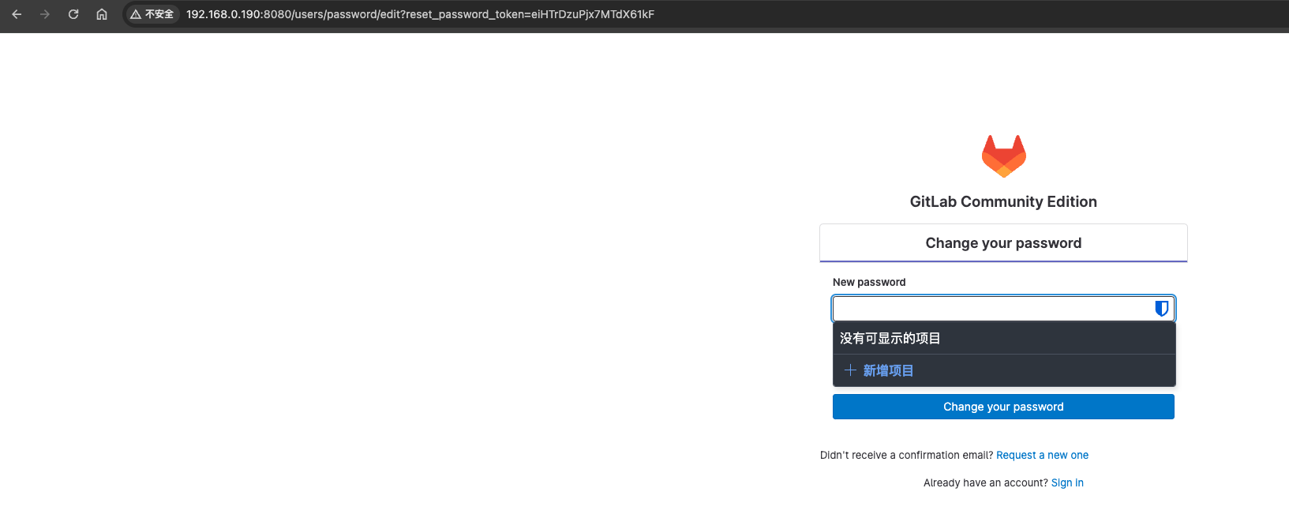The width and height of the screenshot is (1289, 518).
Task: Follow the 'Sign in' link
Action: (x=1067, y=482)
